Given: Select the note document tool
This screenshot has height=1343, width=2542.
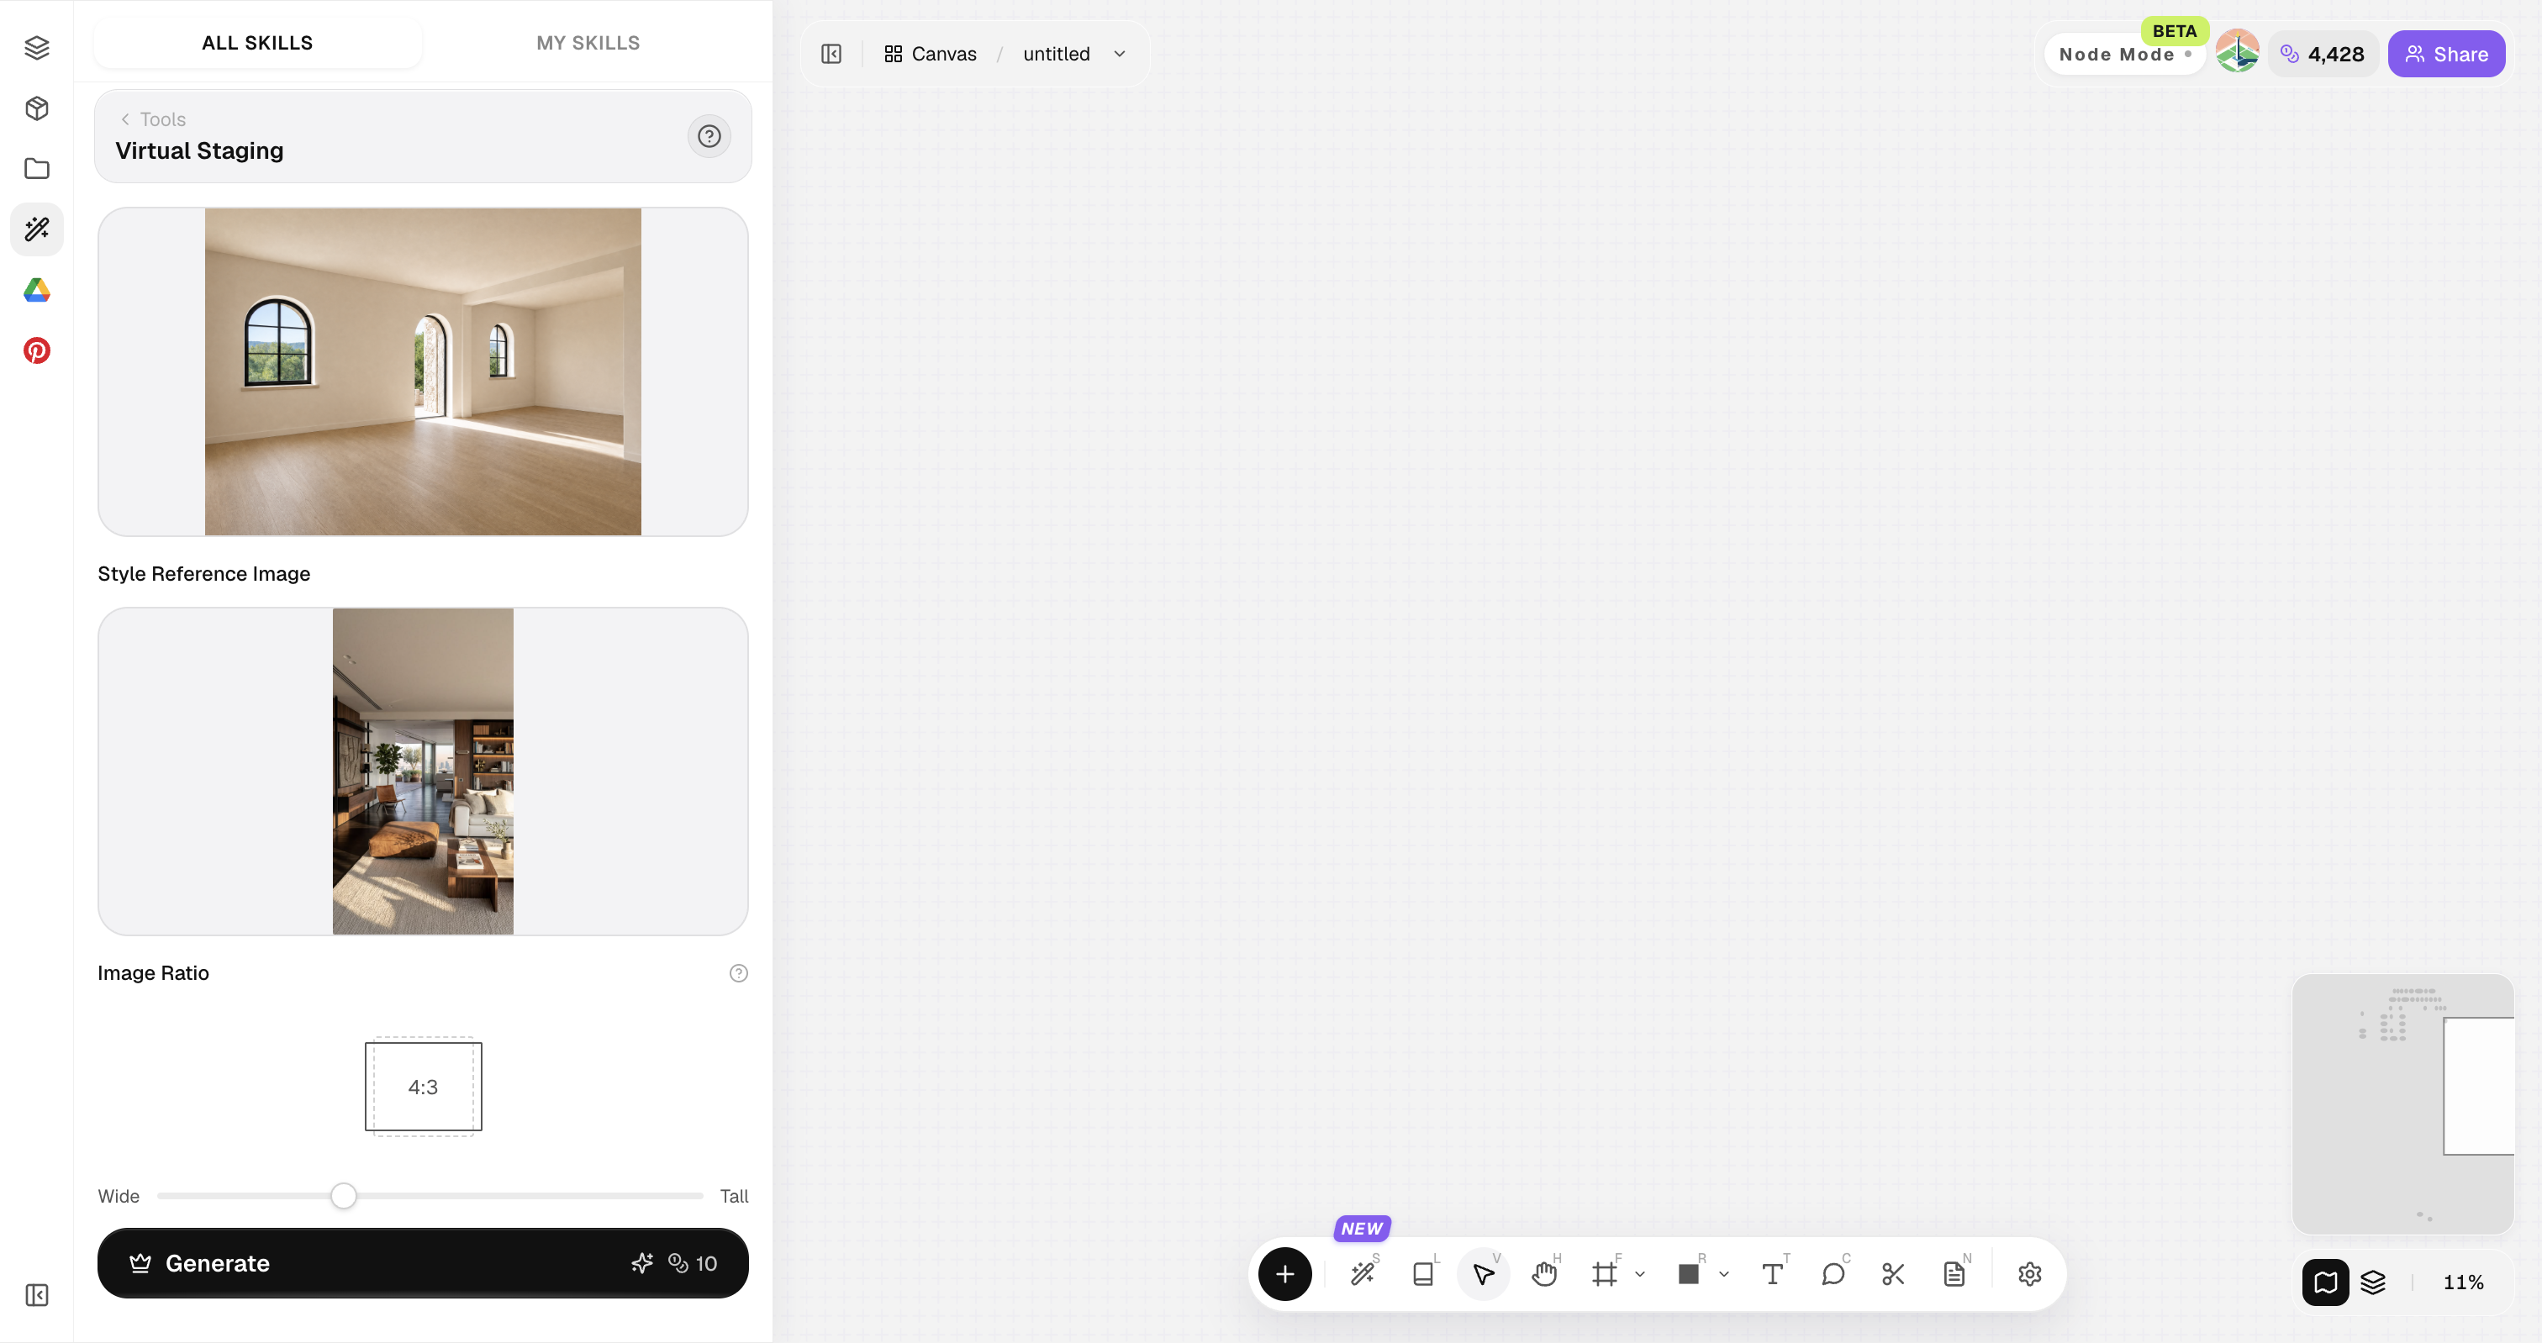Looking at the screenshot, I should tap(1954, 1274).
